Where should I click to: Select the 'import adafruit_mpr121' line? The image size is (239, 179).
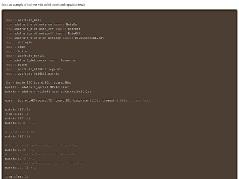click(x=25, y=56)
